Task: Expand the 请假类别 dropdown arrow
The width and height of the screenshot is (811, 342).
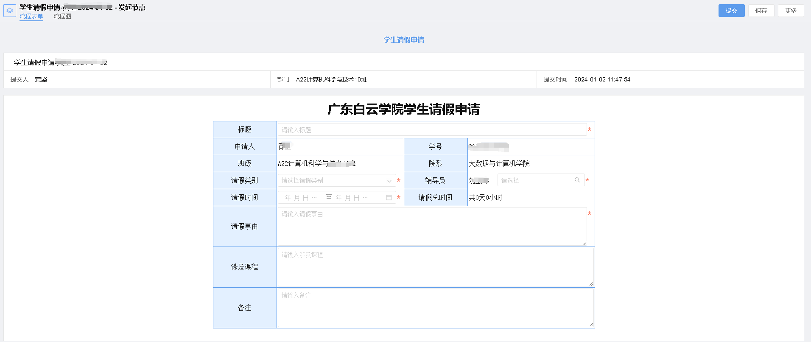Action: pos(389,181)
